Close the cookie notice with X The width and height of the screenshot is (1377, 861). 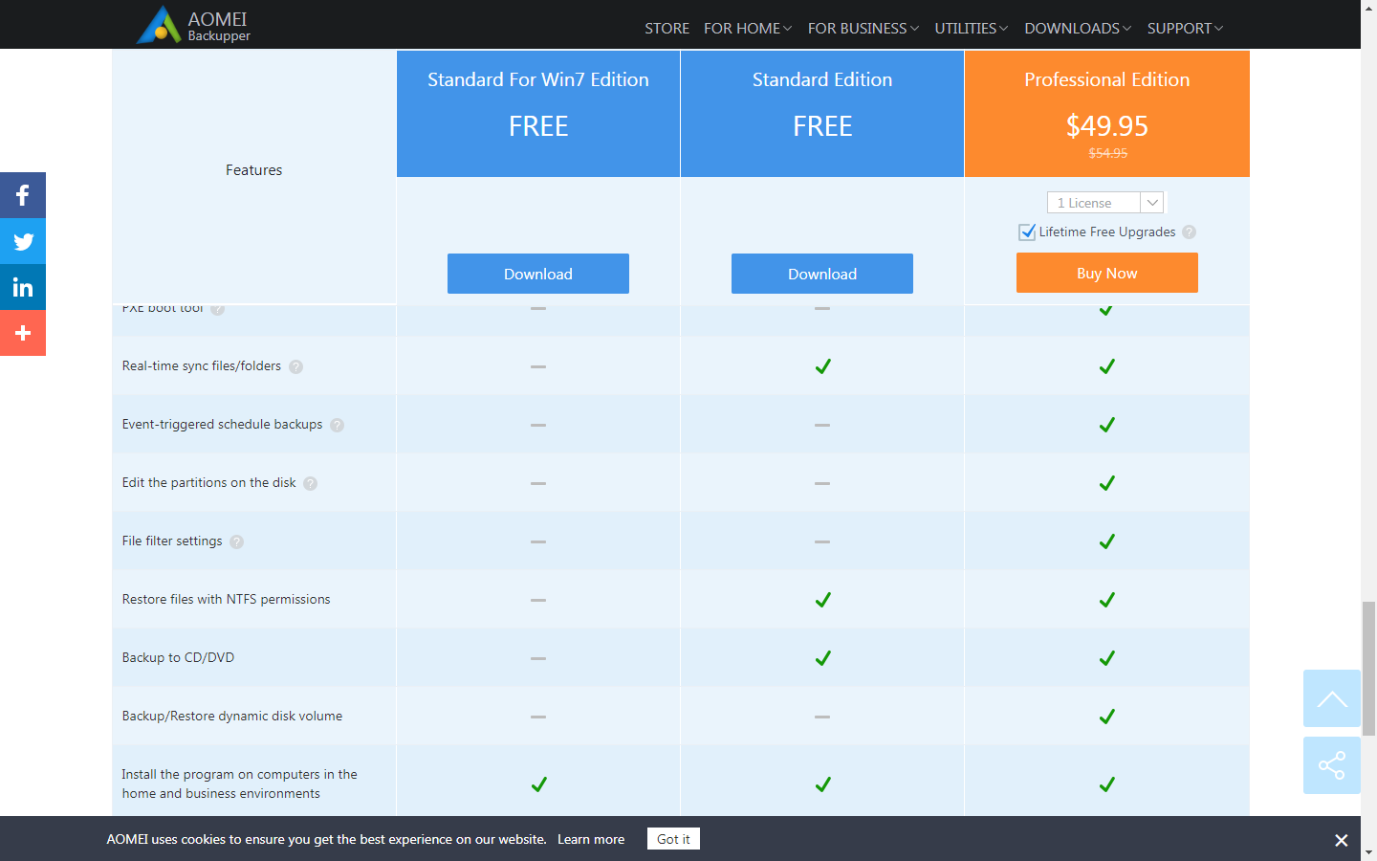(x=1341, y=840)
